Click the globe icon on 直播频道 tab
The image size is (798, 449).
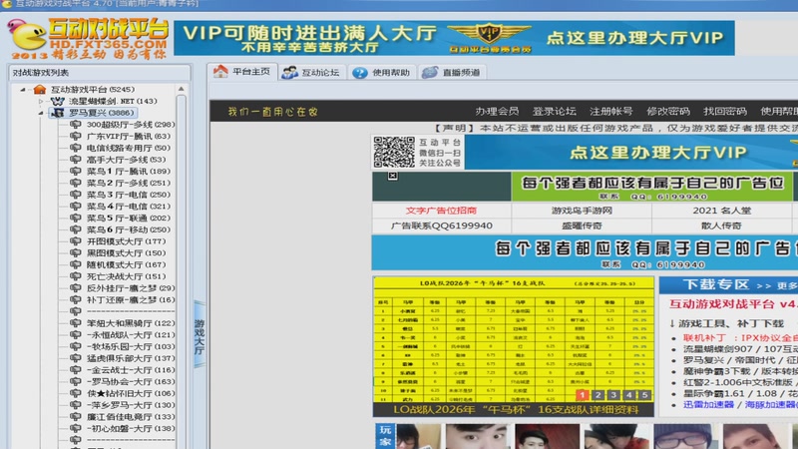coord(430,72)
